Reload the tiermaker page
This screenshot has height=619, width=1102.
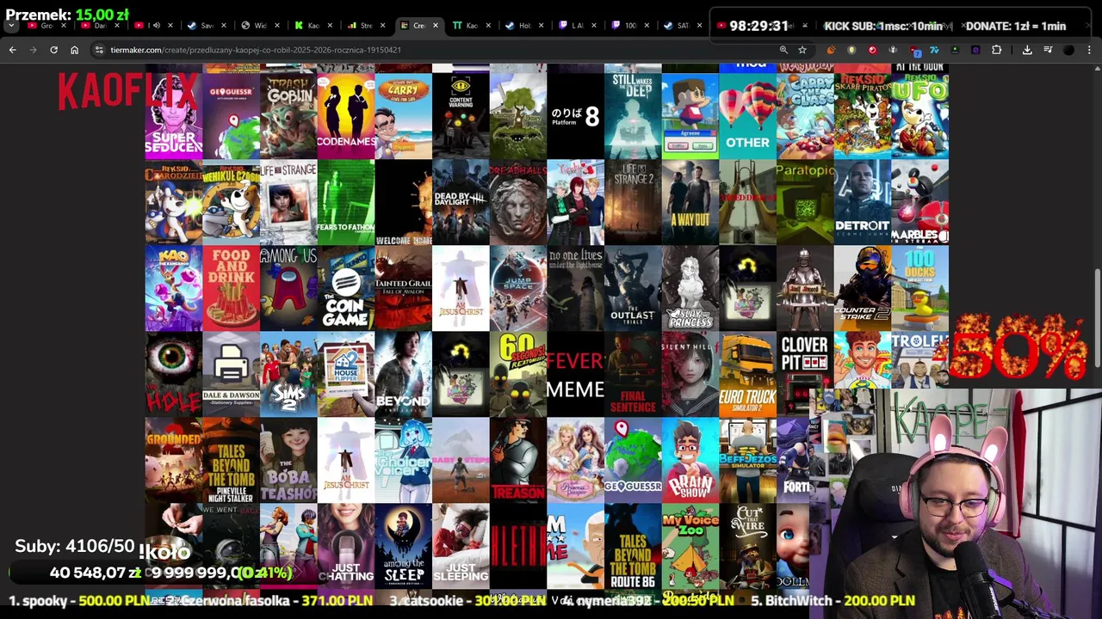coord(53,50)
